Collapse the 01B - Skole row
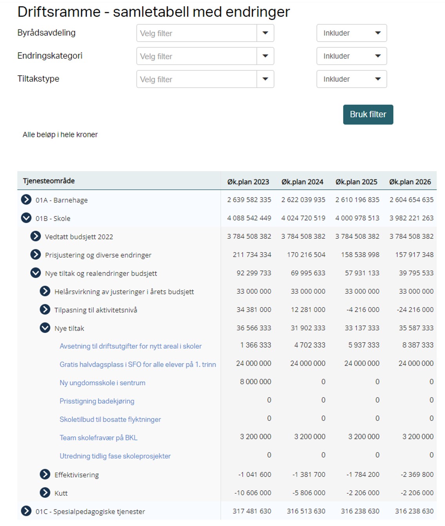 tap(26, 218)
